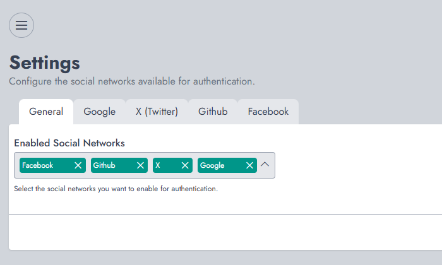Click the Configure social networks subtitle
Screen dimensions: 442x265
click(x=132, y=81)
